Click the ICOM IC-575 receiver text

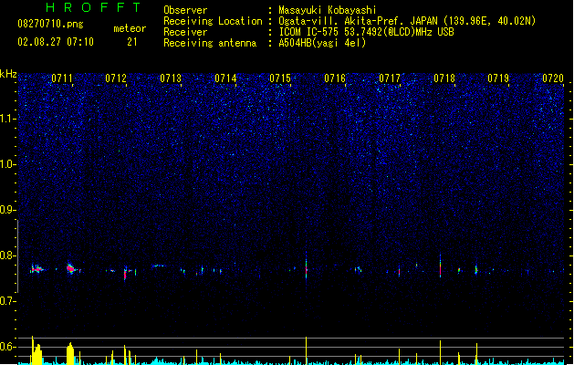(x=367, y=32)
